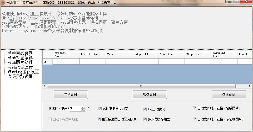Click the Brand column header
This screenshot has height=132, width=253.
(245, 54)
